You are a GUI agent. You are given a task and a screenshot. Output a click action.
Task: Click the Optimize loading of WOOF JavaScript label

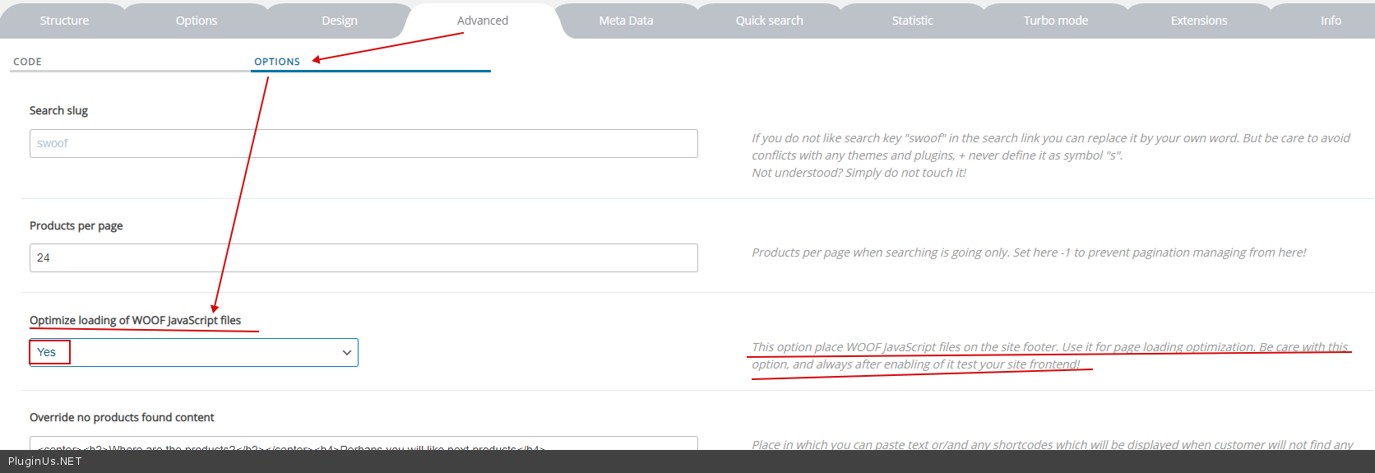(135, 320)
